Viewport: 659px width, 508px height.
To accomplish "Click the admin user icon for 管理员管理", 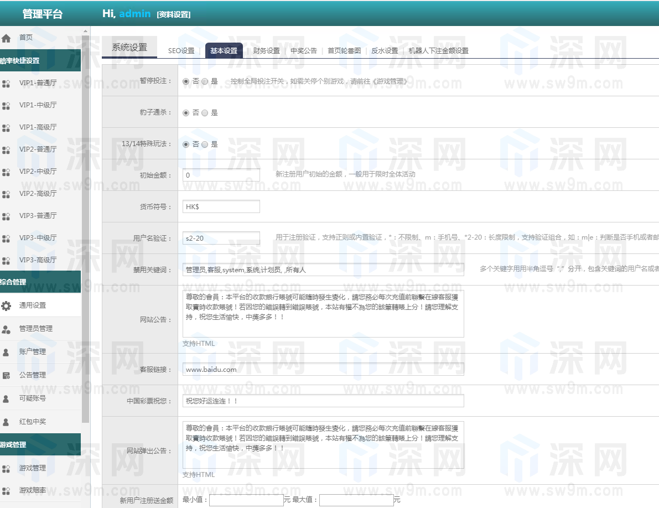I will coord(6,329).
